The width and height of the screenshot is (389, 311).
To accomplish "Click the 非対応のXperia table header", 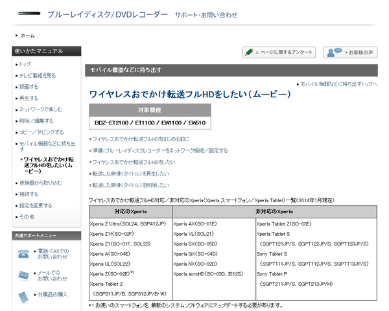I will [x=274, y=212].
